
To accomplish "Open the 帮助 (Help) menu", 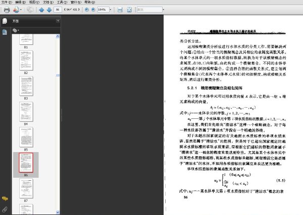I will pyautogui.click(x=90, y=3).
